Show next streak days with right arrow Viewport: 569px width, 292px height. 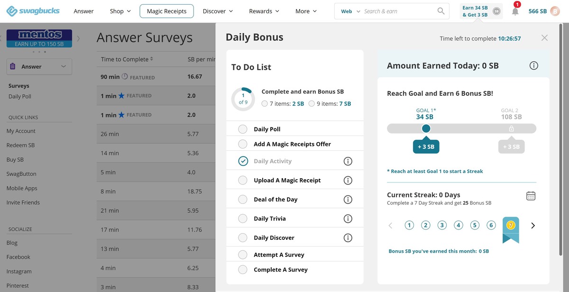click(532, 226)
